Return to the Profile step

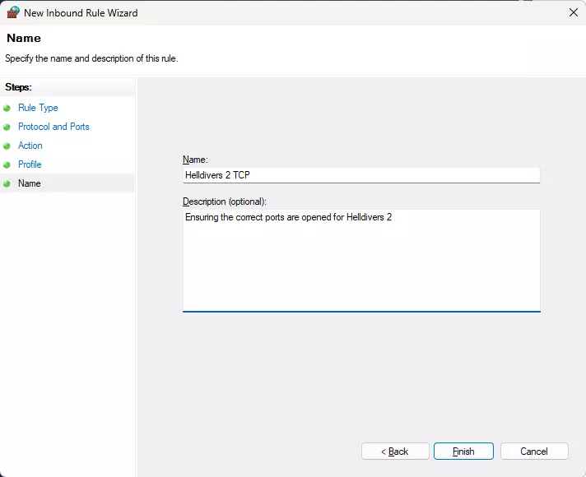(30, 164)
